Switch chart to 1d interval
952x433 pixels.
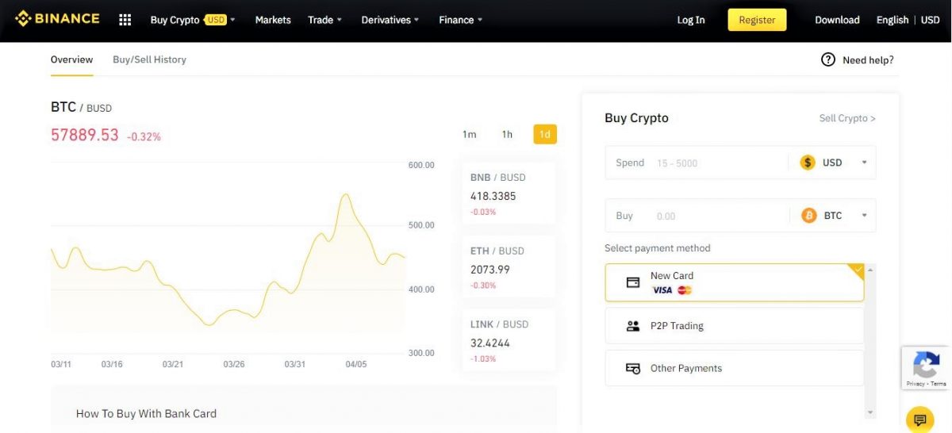click(545, 135)
